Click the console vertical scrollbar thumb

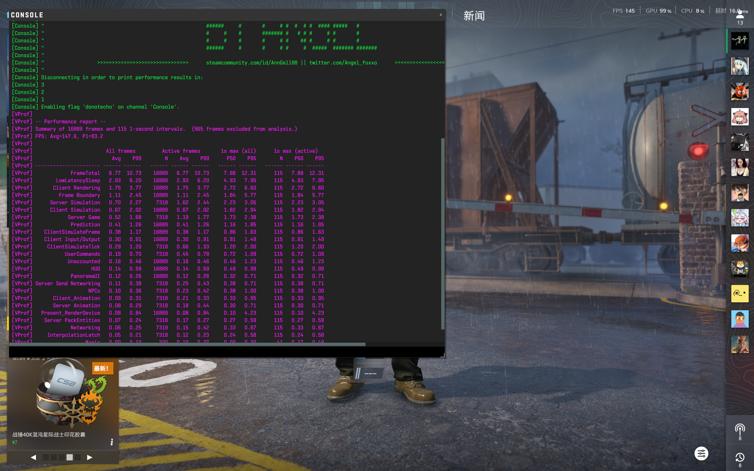pyautogui.click(x=443, y=234)
